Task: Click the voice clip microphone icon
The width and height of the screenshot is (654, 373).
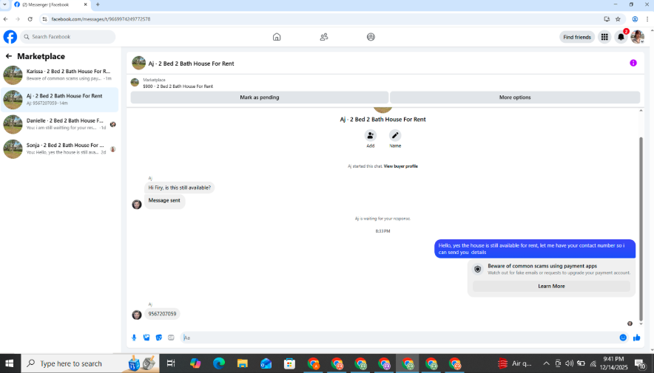Action: (x=134, y=338)
